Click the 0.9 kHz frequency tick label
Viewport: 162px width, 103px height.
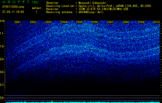[x=2, y=59]
